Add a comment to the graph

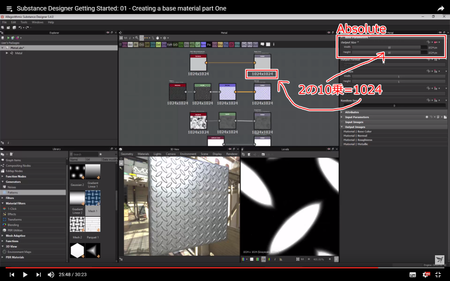pyautogui.click(x=262, y=44)
